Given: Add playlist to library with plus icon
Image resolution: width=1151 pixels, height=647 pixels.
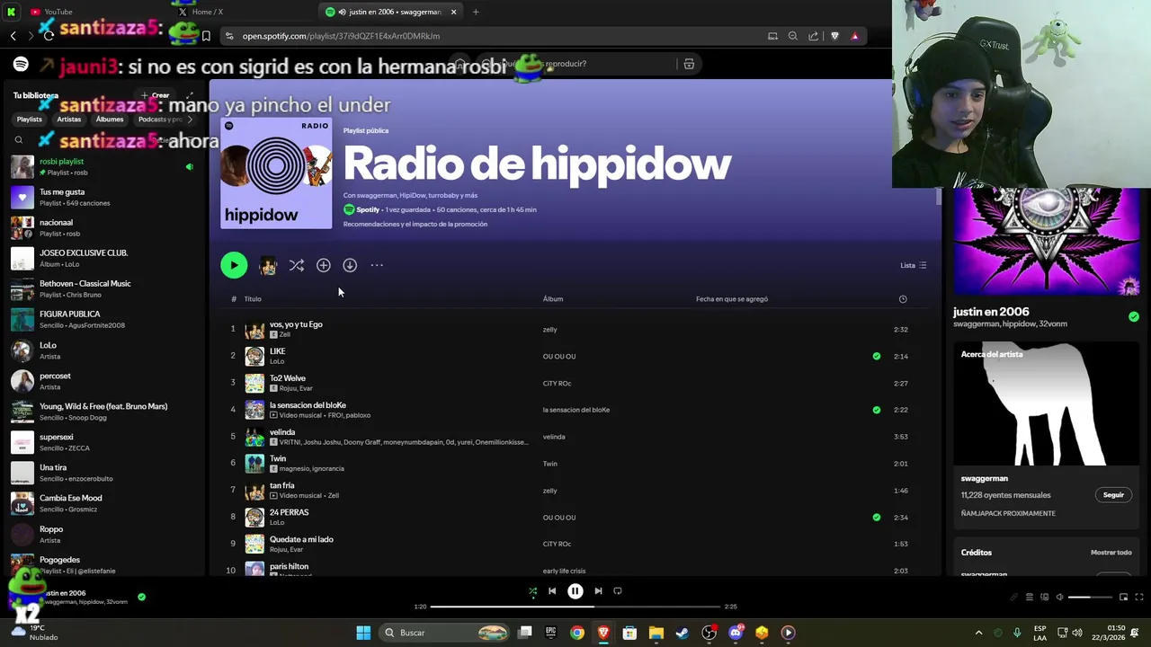Looking at the screenshot, I should pyautogui.click(x=324, y=265).
